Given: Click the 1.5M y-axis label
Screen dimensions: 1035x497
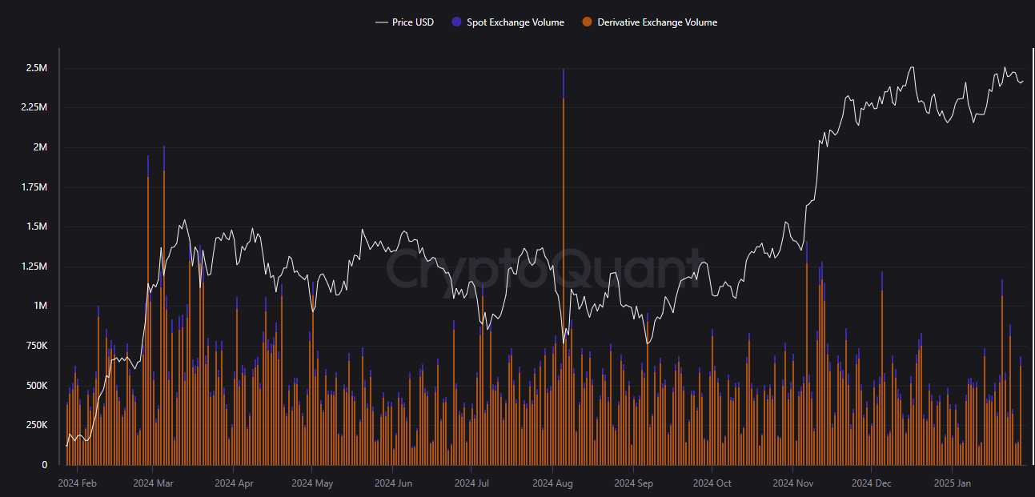Looking at the screenshot, I should 37,227.
